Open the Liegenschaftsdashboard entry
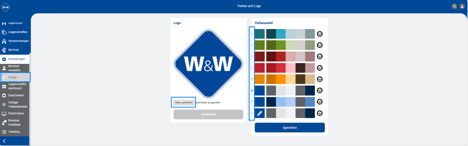The width and height of the screenshot is (468, 146). tap(15, 86)
